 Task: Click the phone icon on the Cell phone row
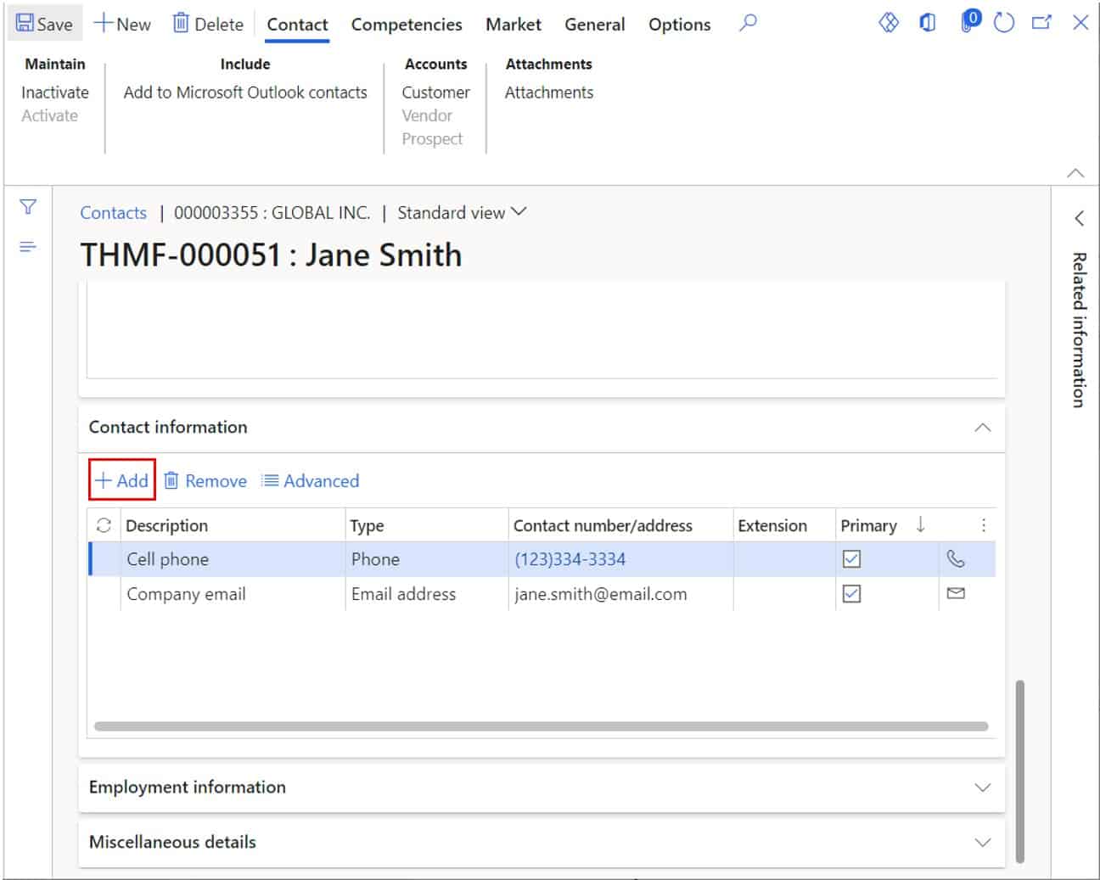(957, 558)
